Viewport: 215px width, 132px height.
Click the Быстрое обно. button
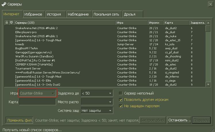[153, 120]
